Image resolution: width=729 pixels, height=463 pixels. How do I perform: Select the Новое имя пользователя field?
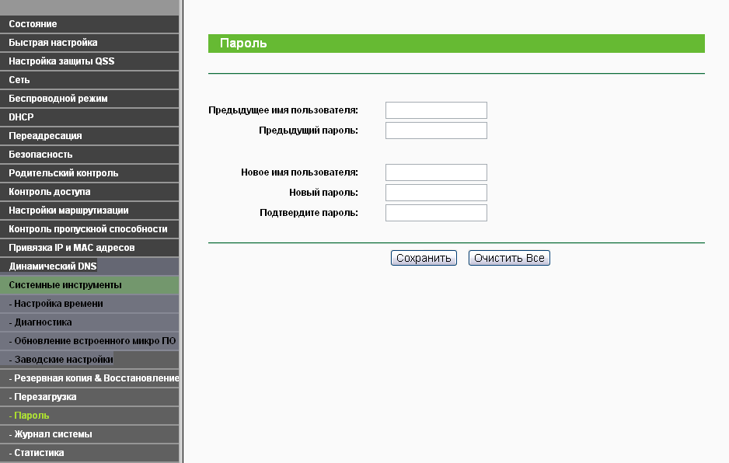tap(436, 172)
